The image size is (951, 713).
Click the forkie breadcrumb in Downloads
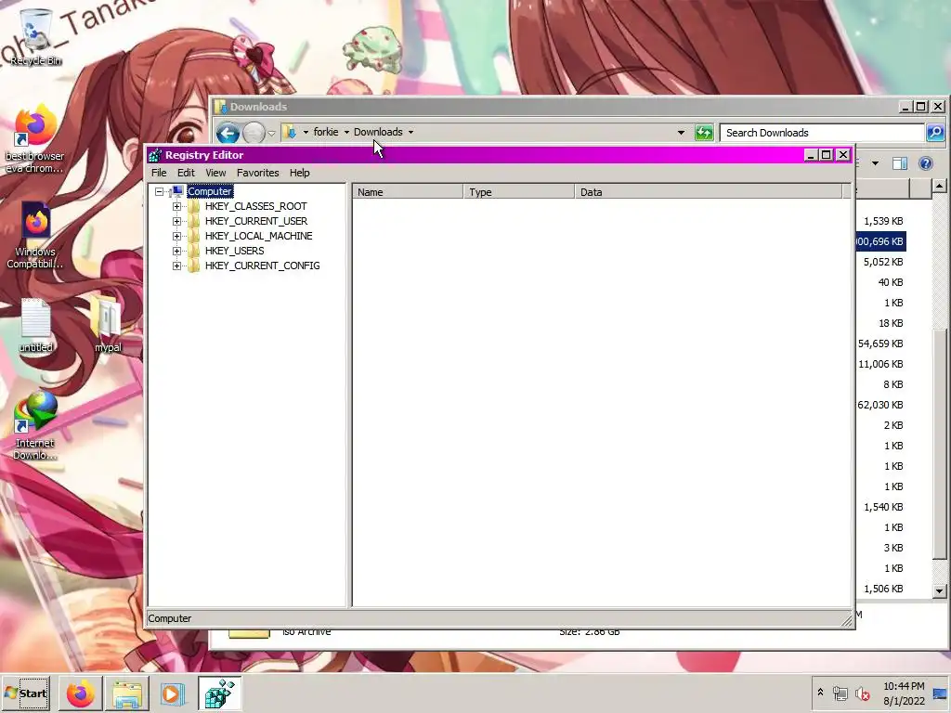click(x=326, y=132)
